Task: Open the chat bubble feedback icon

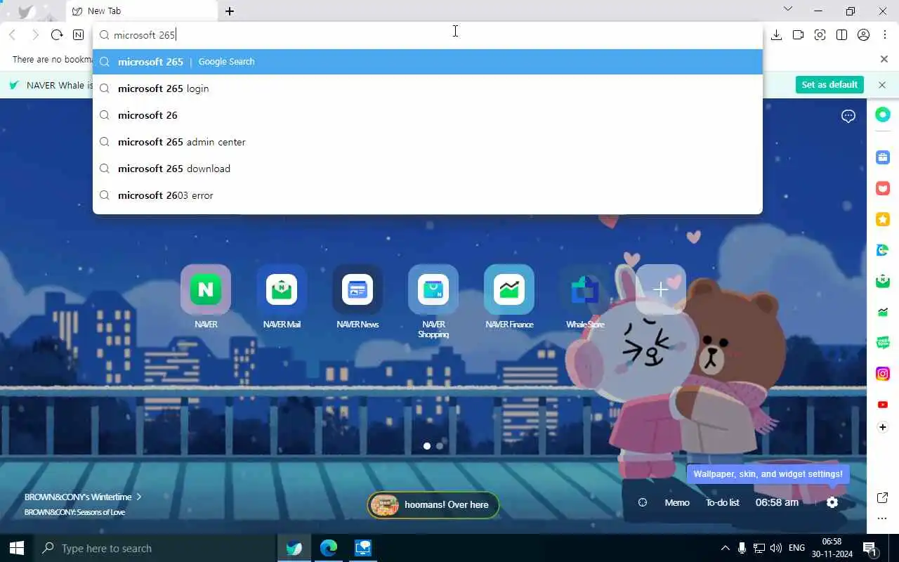Action: (x=848, y=116)
